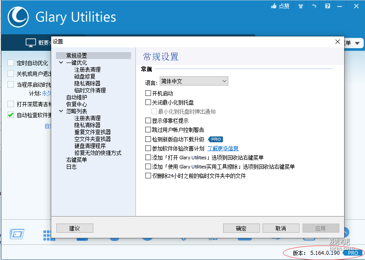The height and width of the screenshot is (260, 365).
Task: Toggle 仅删除24小时之前的临时文件 checkbox
Action: (148, 175)
